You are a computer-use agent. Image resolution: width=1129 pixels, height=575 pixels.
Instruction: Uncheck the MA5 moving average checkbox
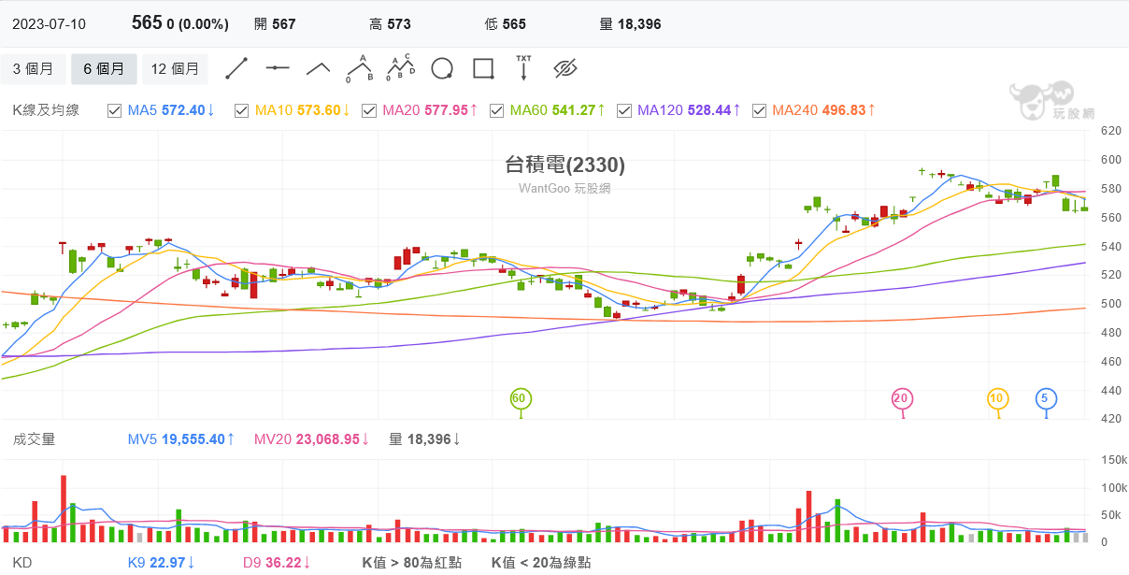click(115, 110)
